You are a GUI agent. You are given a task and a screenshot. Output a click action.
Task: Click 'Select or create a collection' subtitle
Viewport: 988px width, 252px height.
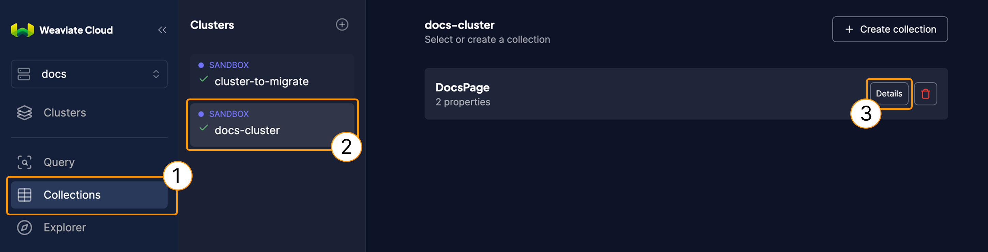point(487,39)
